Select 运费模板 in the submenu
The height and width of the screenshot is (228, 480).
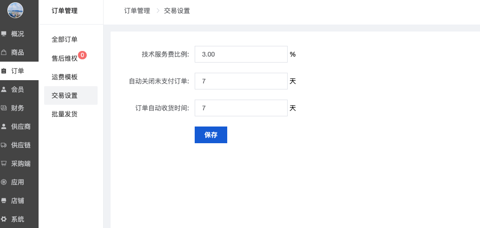[65, 77]
